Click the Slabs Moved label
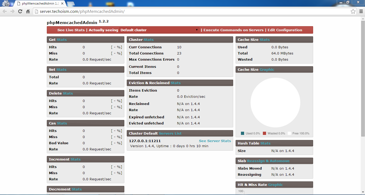 point(250,168)
